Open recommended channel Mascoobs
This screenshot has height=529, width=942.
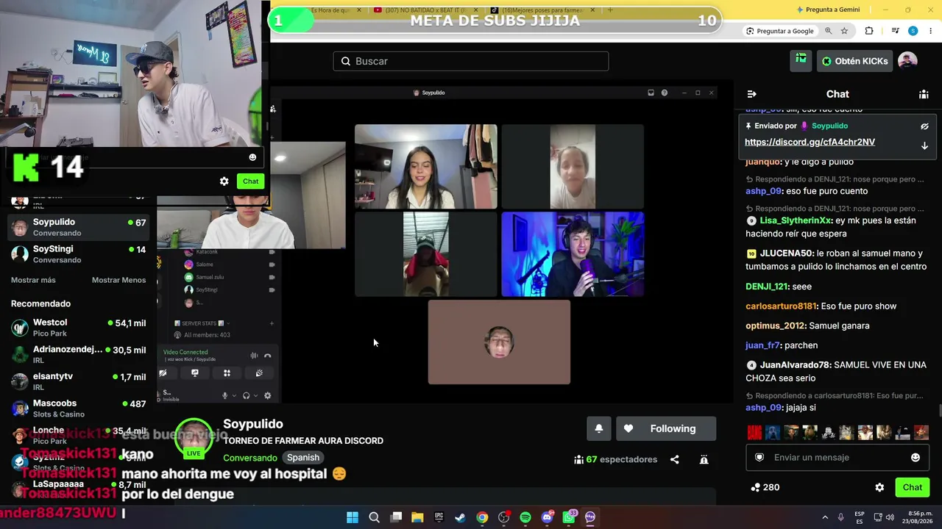pos(78,409)
